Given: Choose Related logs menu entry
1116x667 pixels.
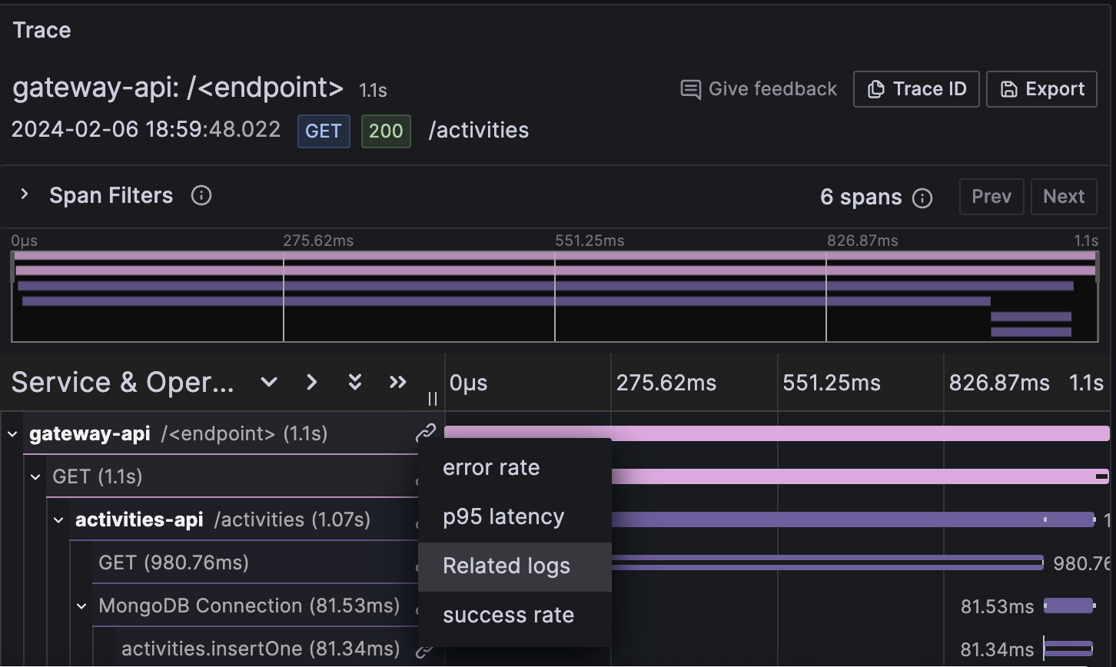Looking at the screenshot, I should pyautogui.click(x=514, y=566).
